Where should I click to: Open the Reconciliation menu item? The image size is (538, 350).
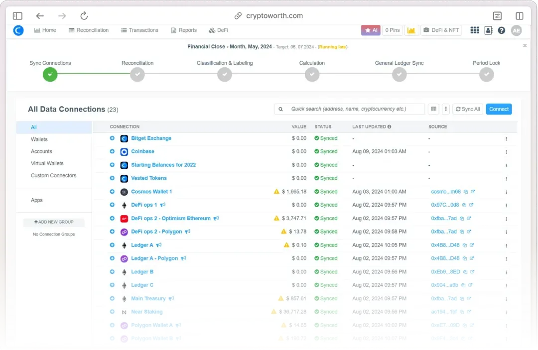pyautogui.click(x=89, y=30)
